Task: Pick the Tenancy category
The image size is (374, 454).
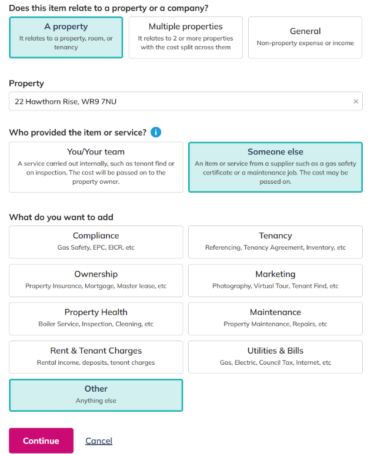Action: [x=275, y=242]
